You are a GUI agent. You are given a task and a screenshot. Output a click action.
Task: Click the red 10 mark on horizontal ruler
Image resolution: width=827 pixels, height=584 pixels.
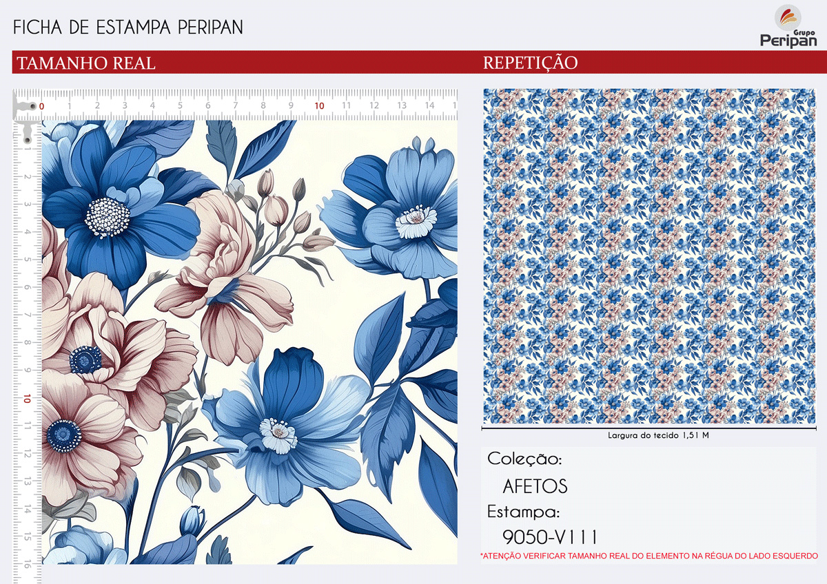point(319,106)
